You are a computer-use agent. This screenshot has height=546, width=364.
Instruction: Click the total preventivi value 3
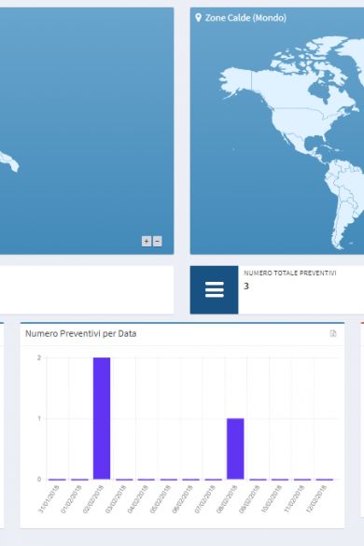[246, 287]
